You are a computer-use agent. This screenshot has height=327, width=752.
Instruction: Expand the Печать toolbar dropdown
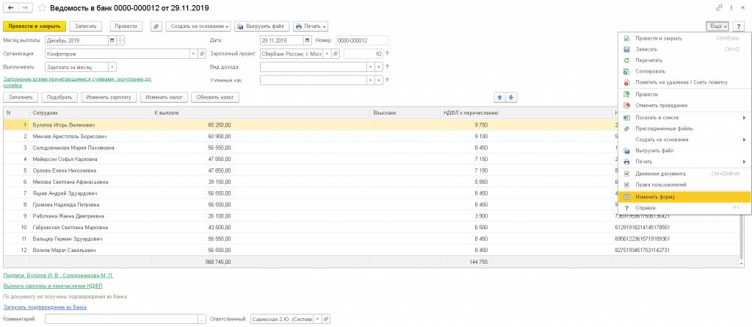(311, 26)
